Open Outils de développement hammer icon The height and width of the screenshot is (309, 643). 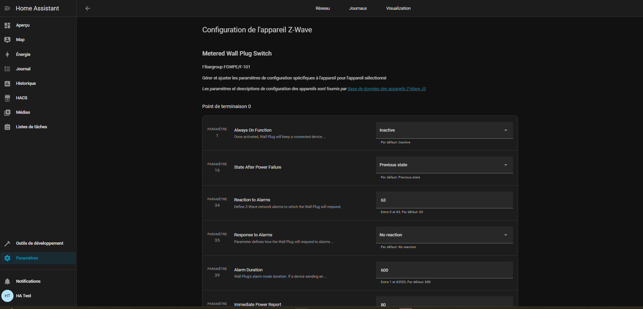click(x=7, y=243)
